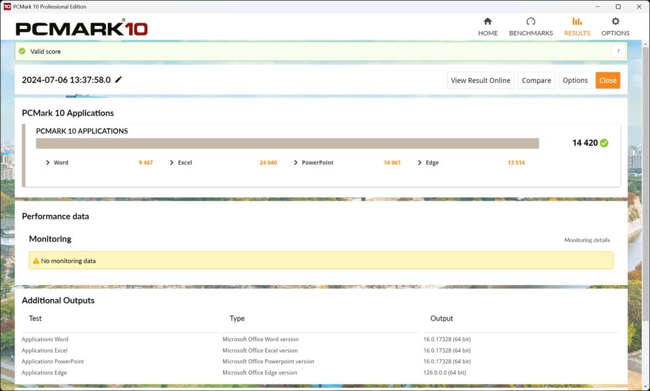Screen dimensions: 650x391
Task: Open the Options gear in the top navigation
Action: pyautogui.click(x=615, y=26)
